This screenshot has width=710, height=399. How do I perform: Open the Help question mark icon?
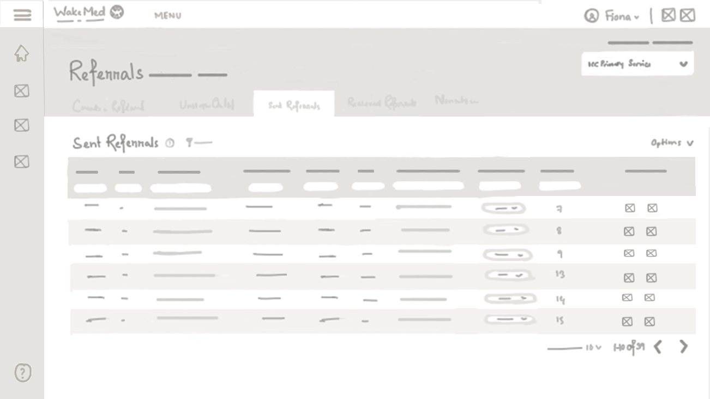(x=22, y=373)
